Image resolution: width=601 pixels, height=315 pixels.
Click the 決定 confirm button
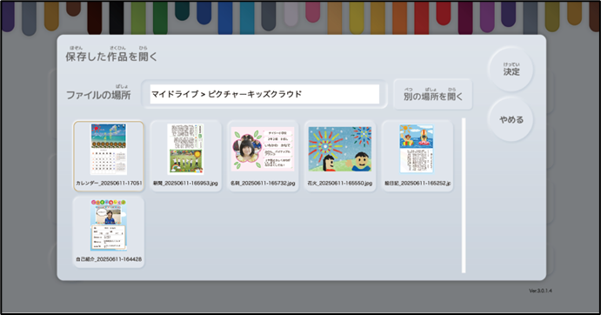[511, 70]
